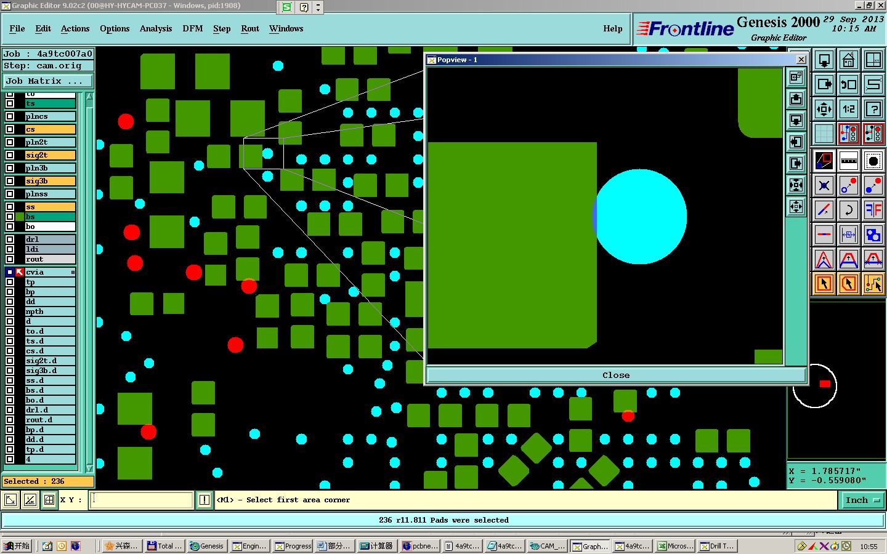This screenshot has height=554, width=887.
Task: Click the layer list scroll up arrow
Action: pyautogui.click(x=89, y=97)
